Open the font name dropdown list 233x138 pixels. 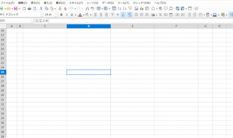[x=42, y=15]
